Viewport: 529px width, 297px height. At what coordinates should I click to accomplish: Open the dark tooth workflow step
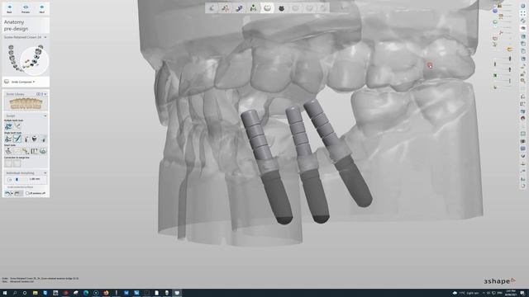[281, 7]
